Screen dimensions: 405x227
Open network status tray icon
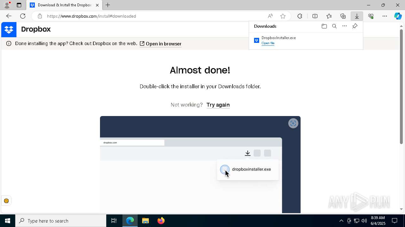(x=357, y=221)
